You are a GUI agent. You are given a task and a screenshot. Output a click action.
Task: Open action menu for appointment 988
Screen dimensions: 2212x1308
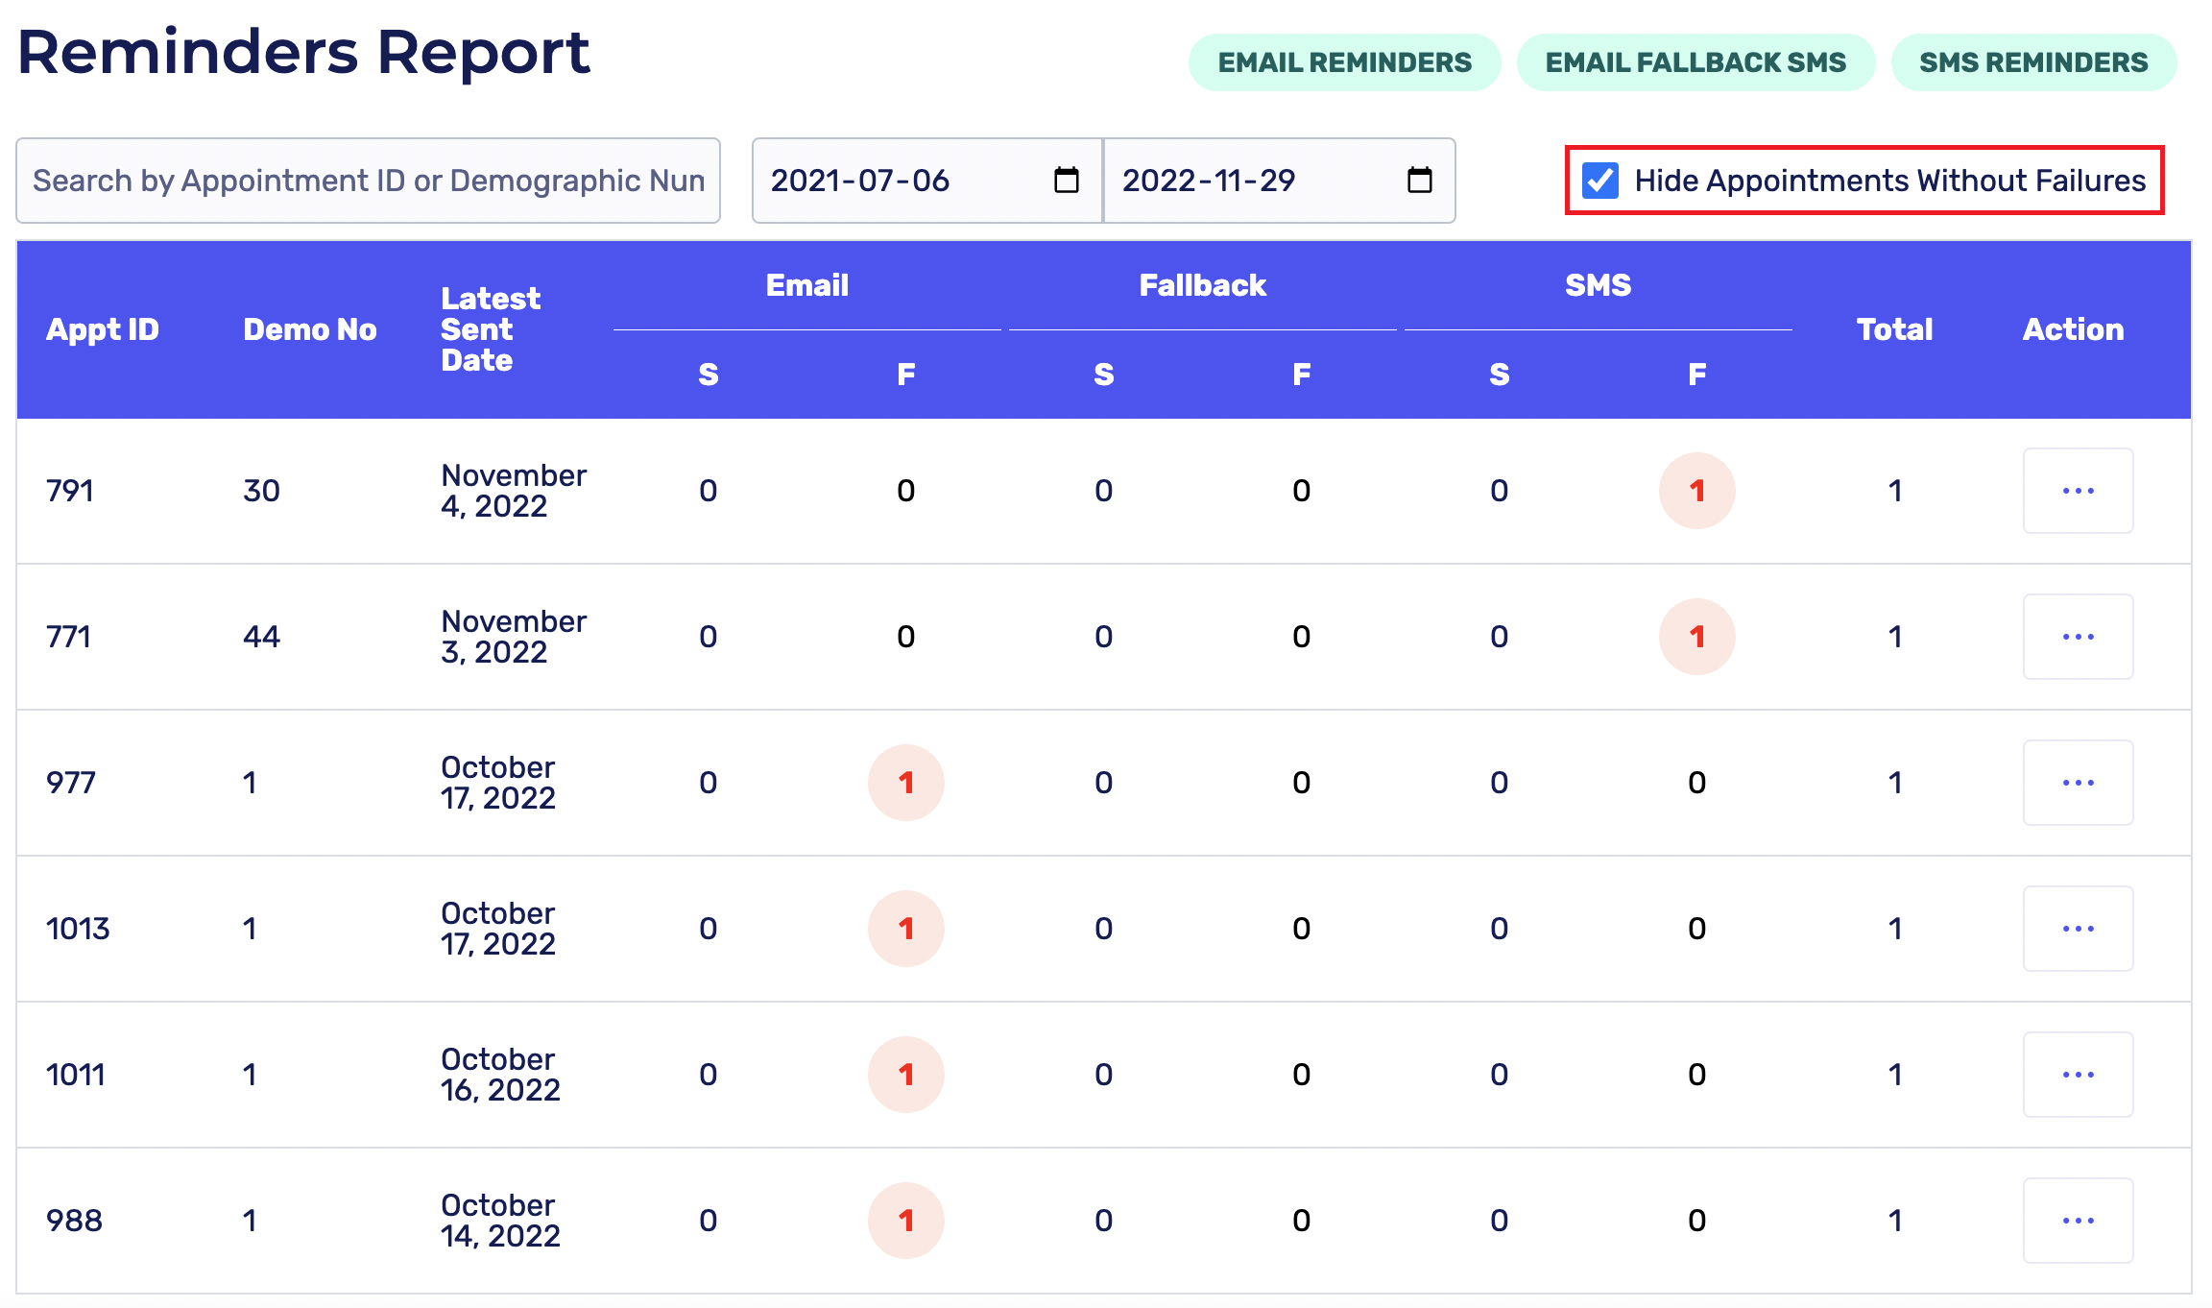click(2078, 1221)
